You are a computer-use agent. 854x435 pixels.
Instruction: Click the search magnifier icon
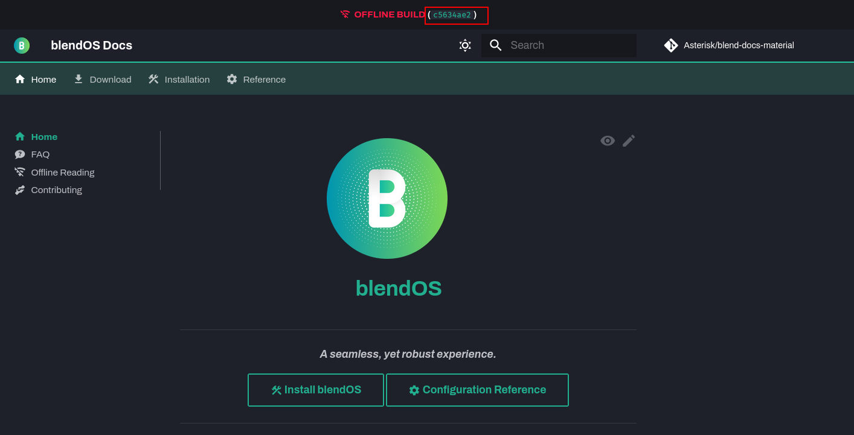(496, 45)
